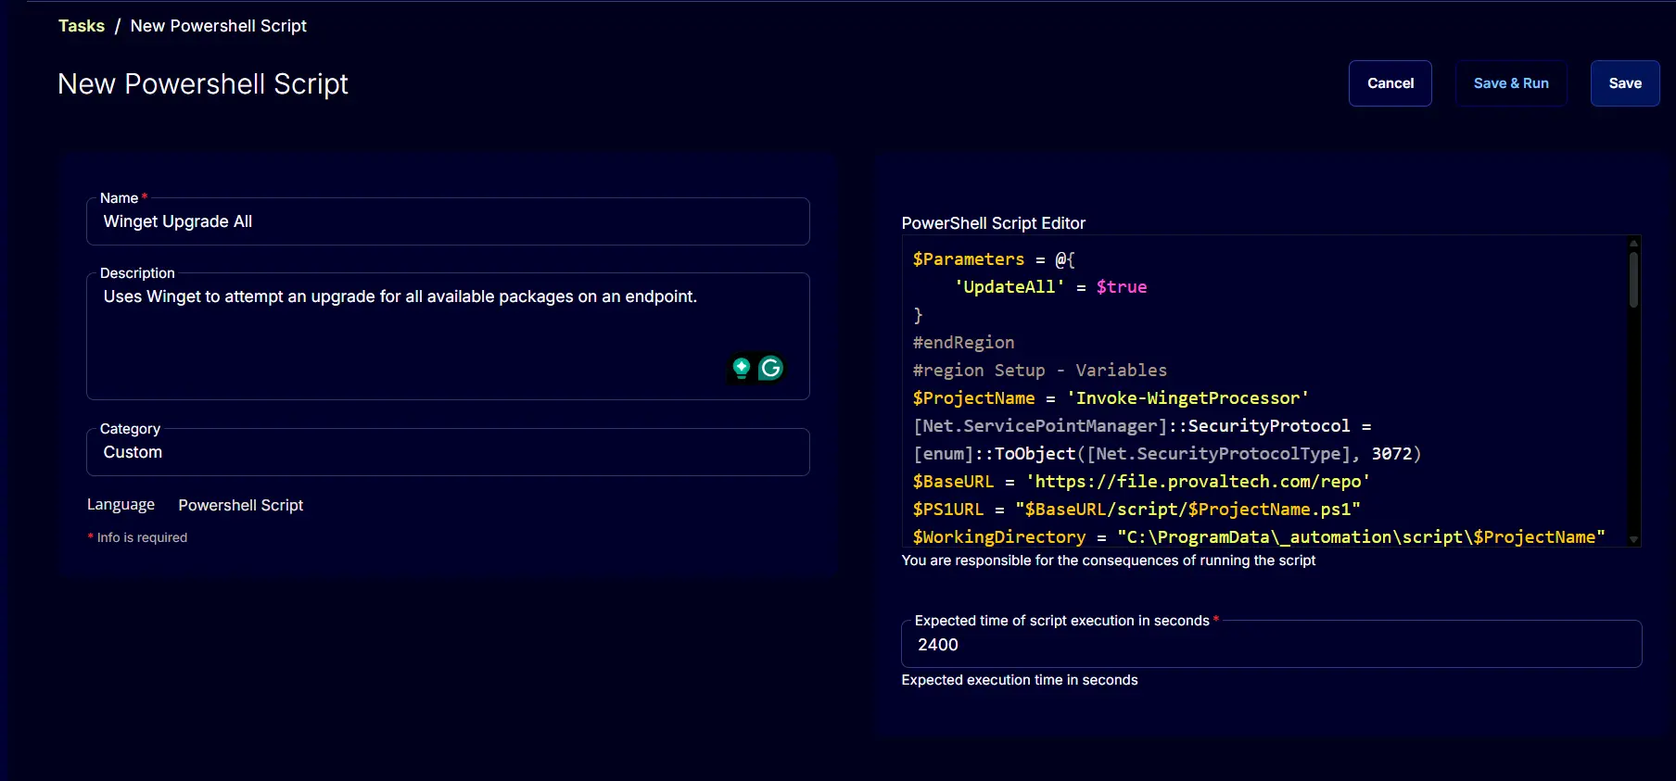
Task: Click the green lightbulb suggestion icon
Action: [742, 369]
